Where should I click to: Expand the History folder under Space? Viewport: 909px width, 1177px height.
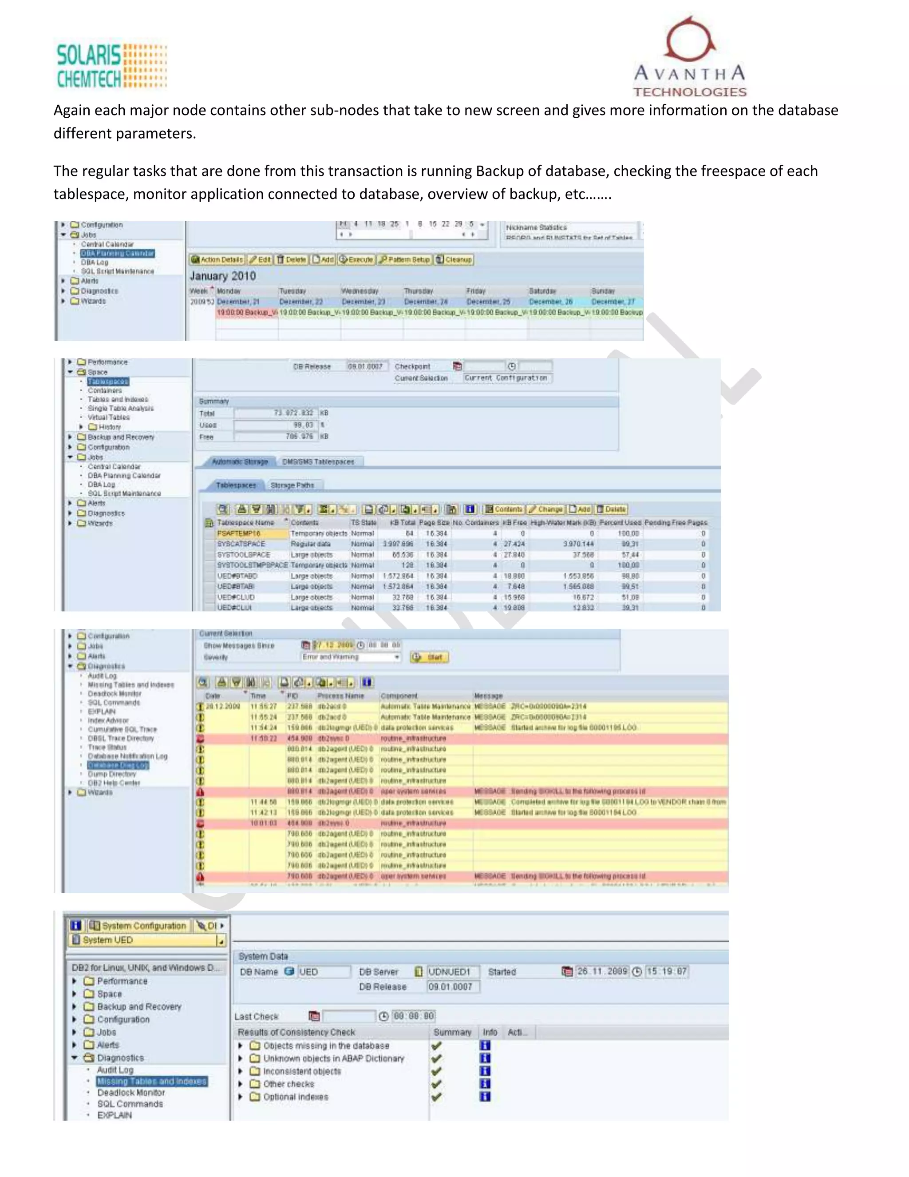coord(82,427)
